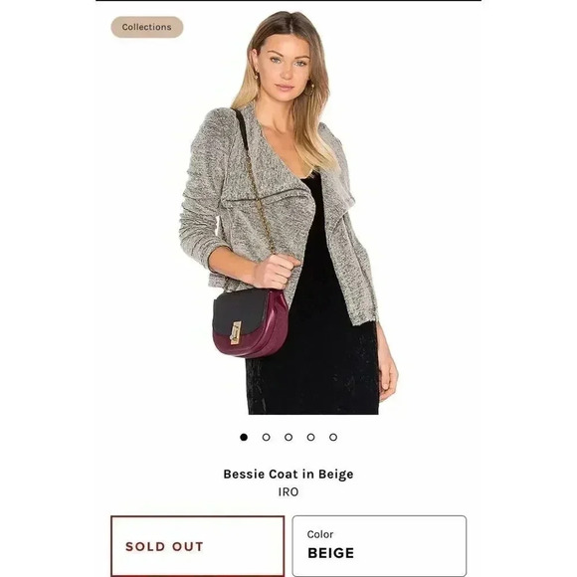Switch to the second image dot
Image resolution: width=577 pixels, height=577 pixels.
[x=266, y=437]
